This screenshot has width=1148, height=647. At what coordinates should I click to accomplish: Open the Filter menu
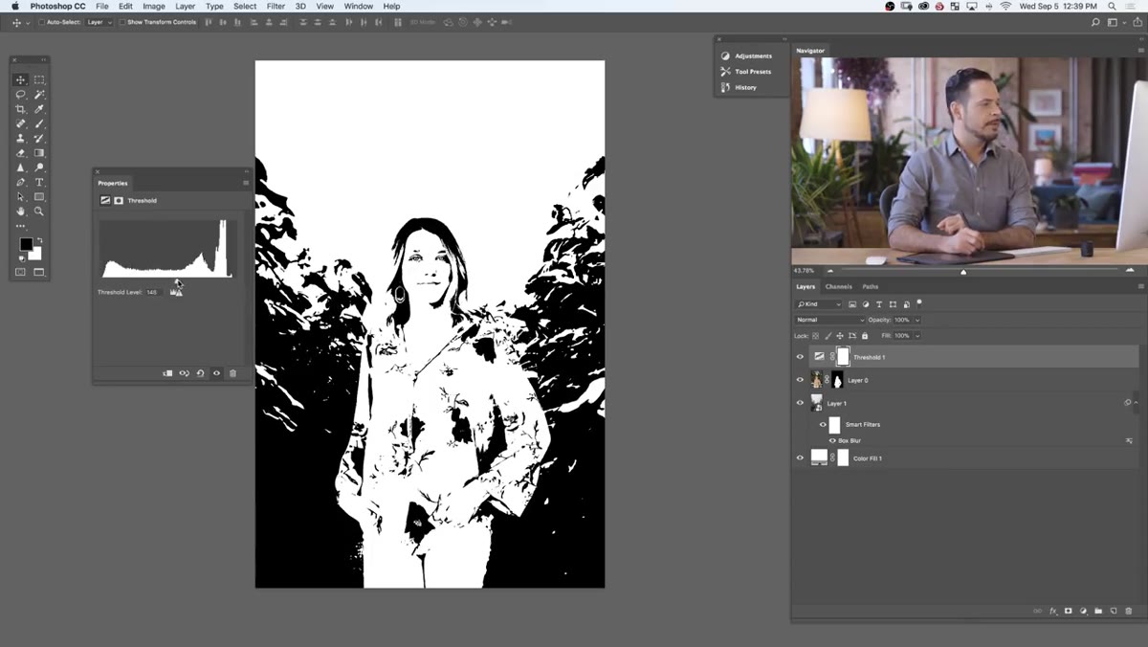(276, 6)
